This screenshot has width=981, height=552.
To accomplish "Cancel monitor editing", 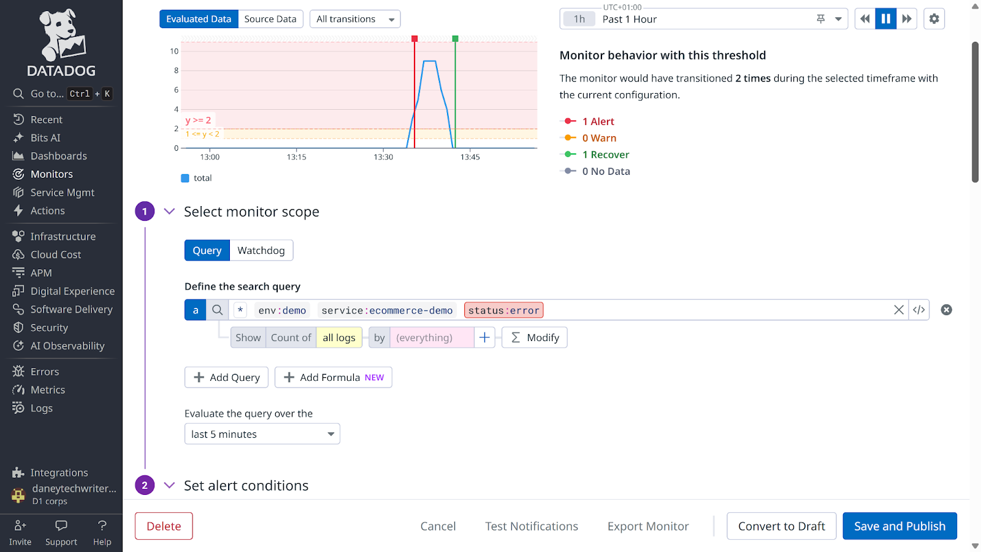I will (438, 526).
